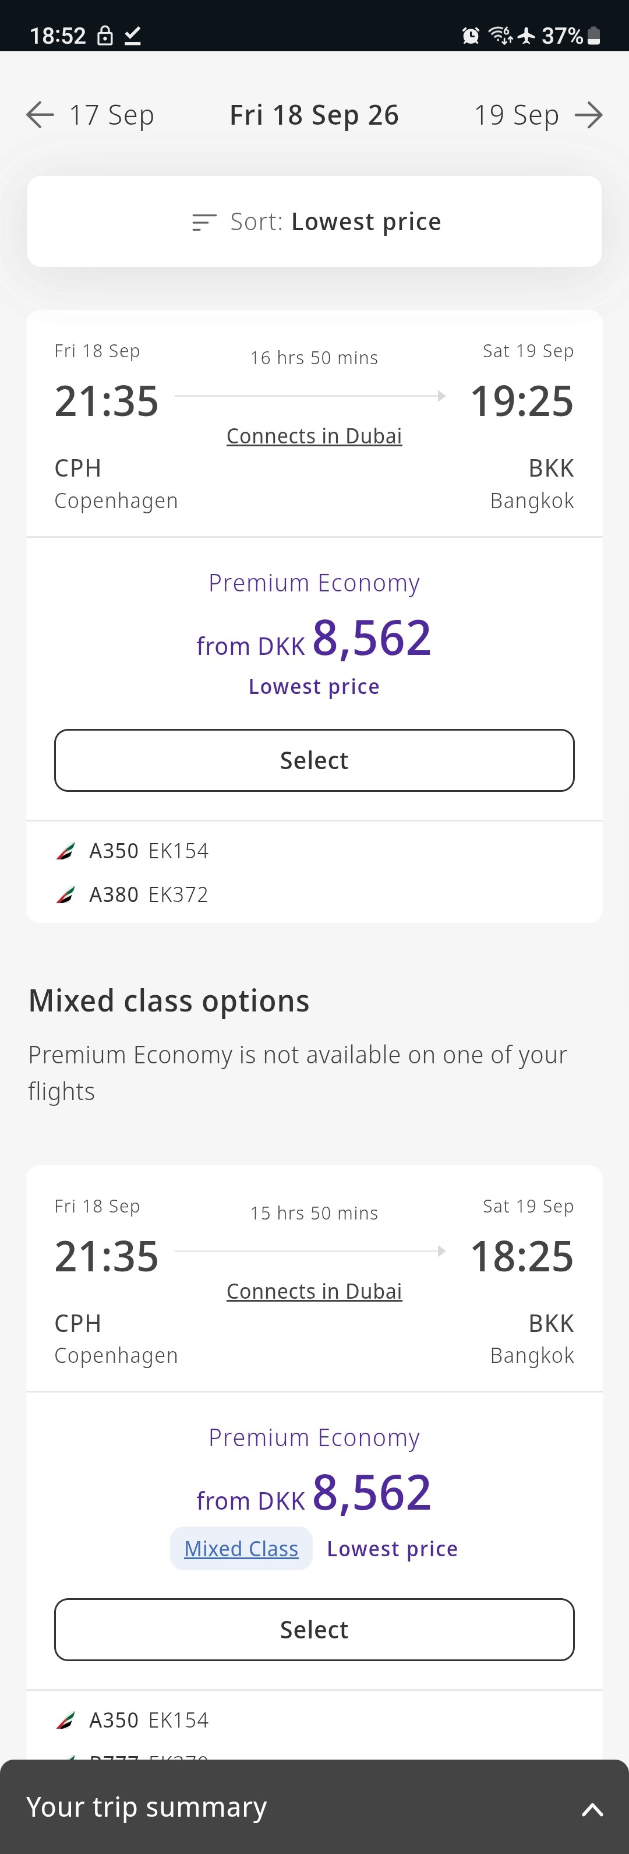Viewport: 629px width, 1854px height.
Task: Tap the Fri 18 Sep 26 date heading
Action: (314, 114)
